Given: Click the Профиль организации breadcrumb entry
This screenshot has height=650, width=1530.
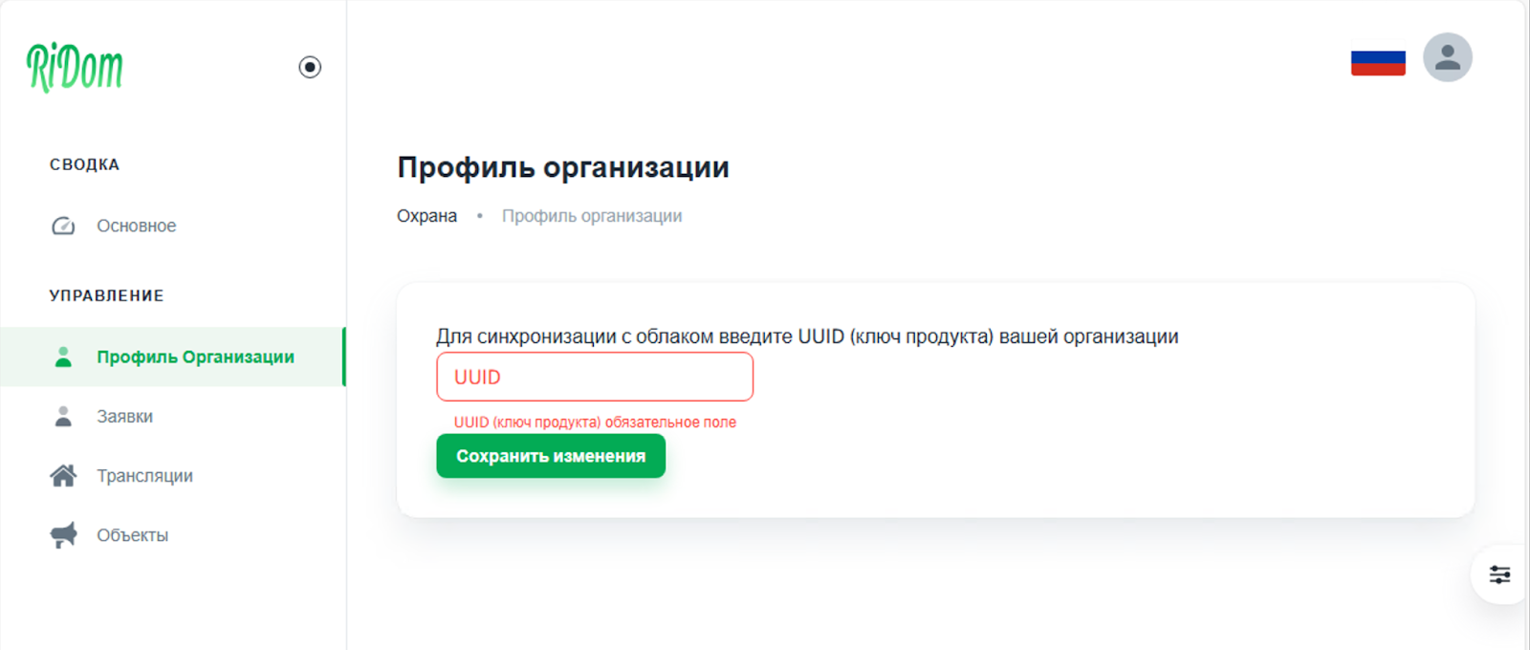Looking at the screenshot, I should point(591,215).
